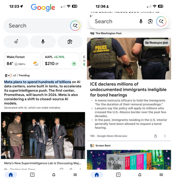Tap microphone icon in right search bar
This screenshot has width=172, height=186.
(141, 21)
